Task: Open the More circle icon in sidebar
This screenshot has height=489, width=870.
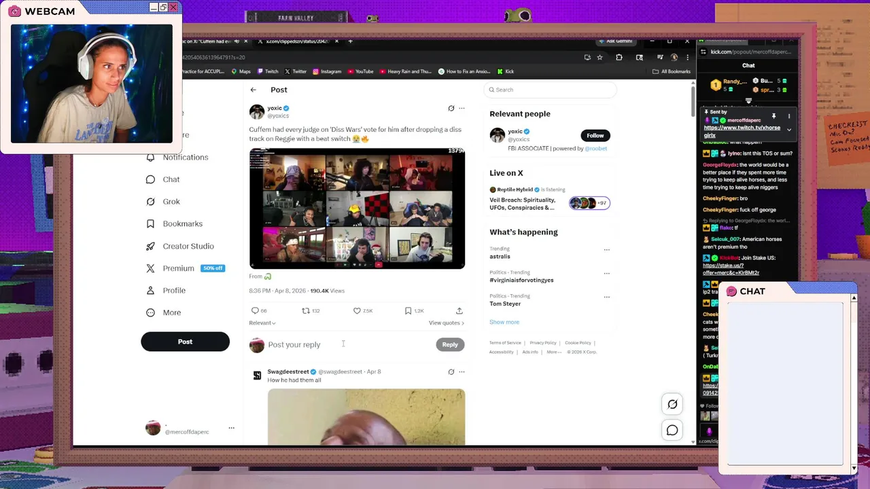Action: (x=150, y=312)
